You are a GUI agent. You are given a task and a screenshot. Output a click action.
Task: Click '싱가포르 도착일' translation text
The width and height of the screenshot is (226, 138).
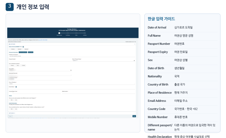(x=183, y=27)
